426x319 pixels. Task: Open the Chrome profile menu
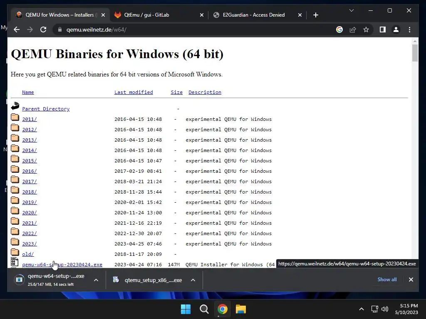click(396, 29)
